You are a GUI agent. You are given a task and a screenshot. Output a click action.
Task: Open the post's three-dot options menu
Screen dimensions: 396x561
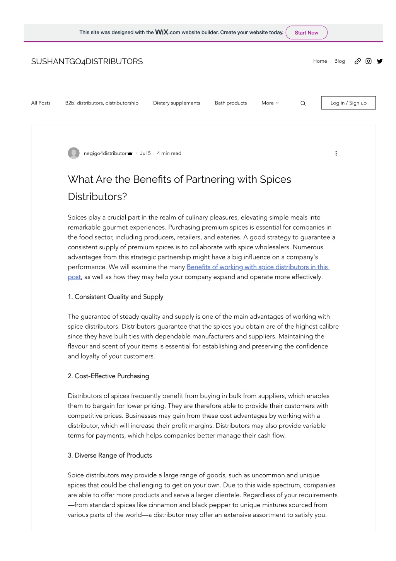tap(336, 153)
